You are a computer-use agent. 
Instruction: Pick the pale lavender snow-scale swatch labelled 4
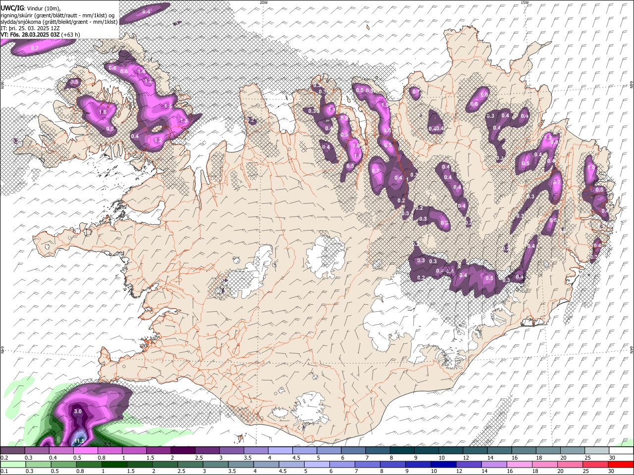[x=280, y=451]
